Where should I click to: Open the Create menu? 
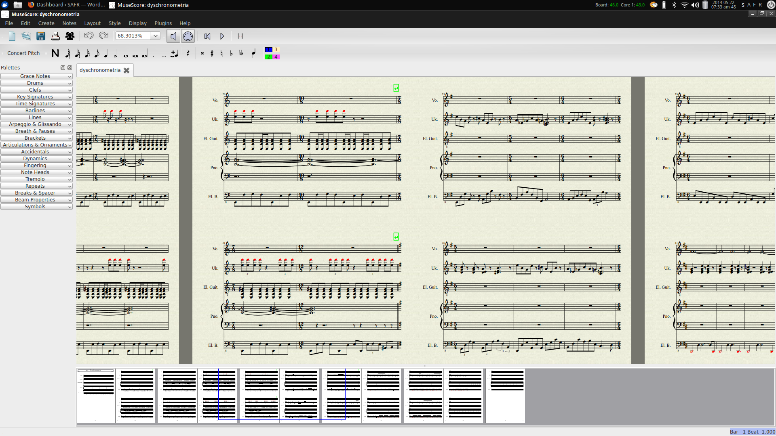coord(46,23)
